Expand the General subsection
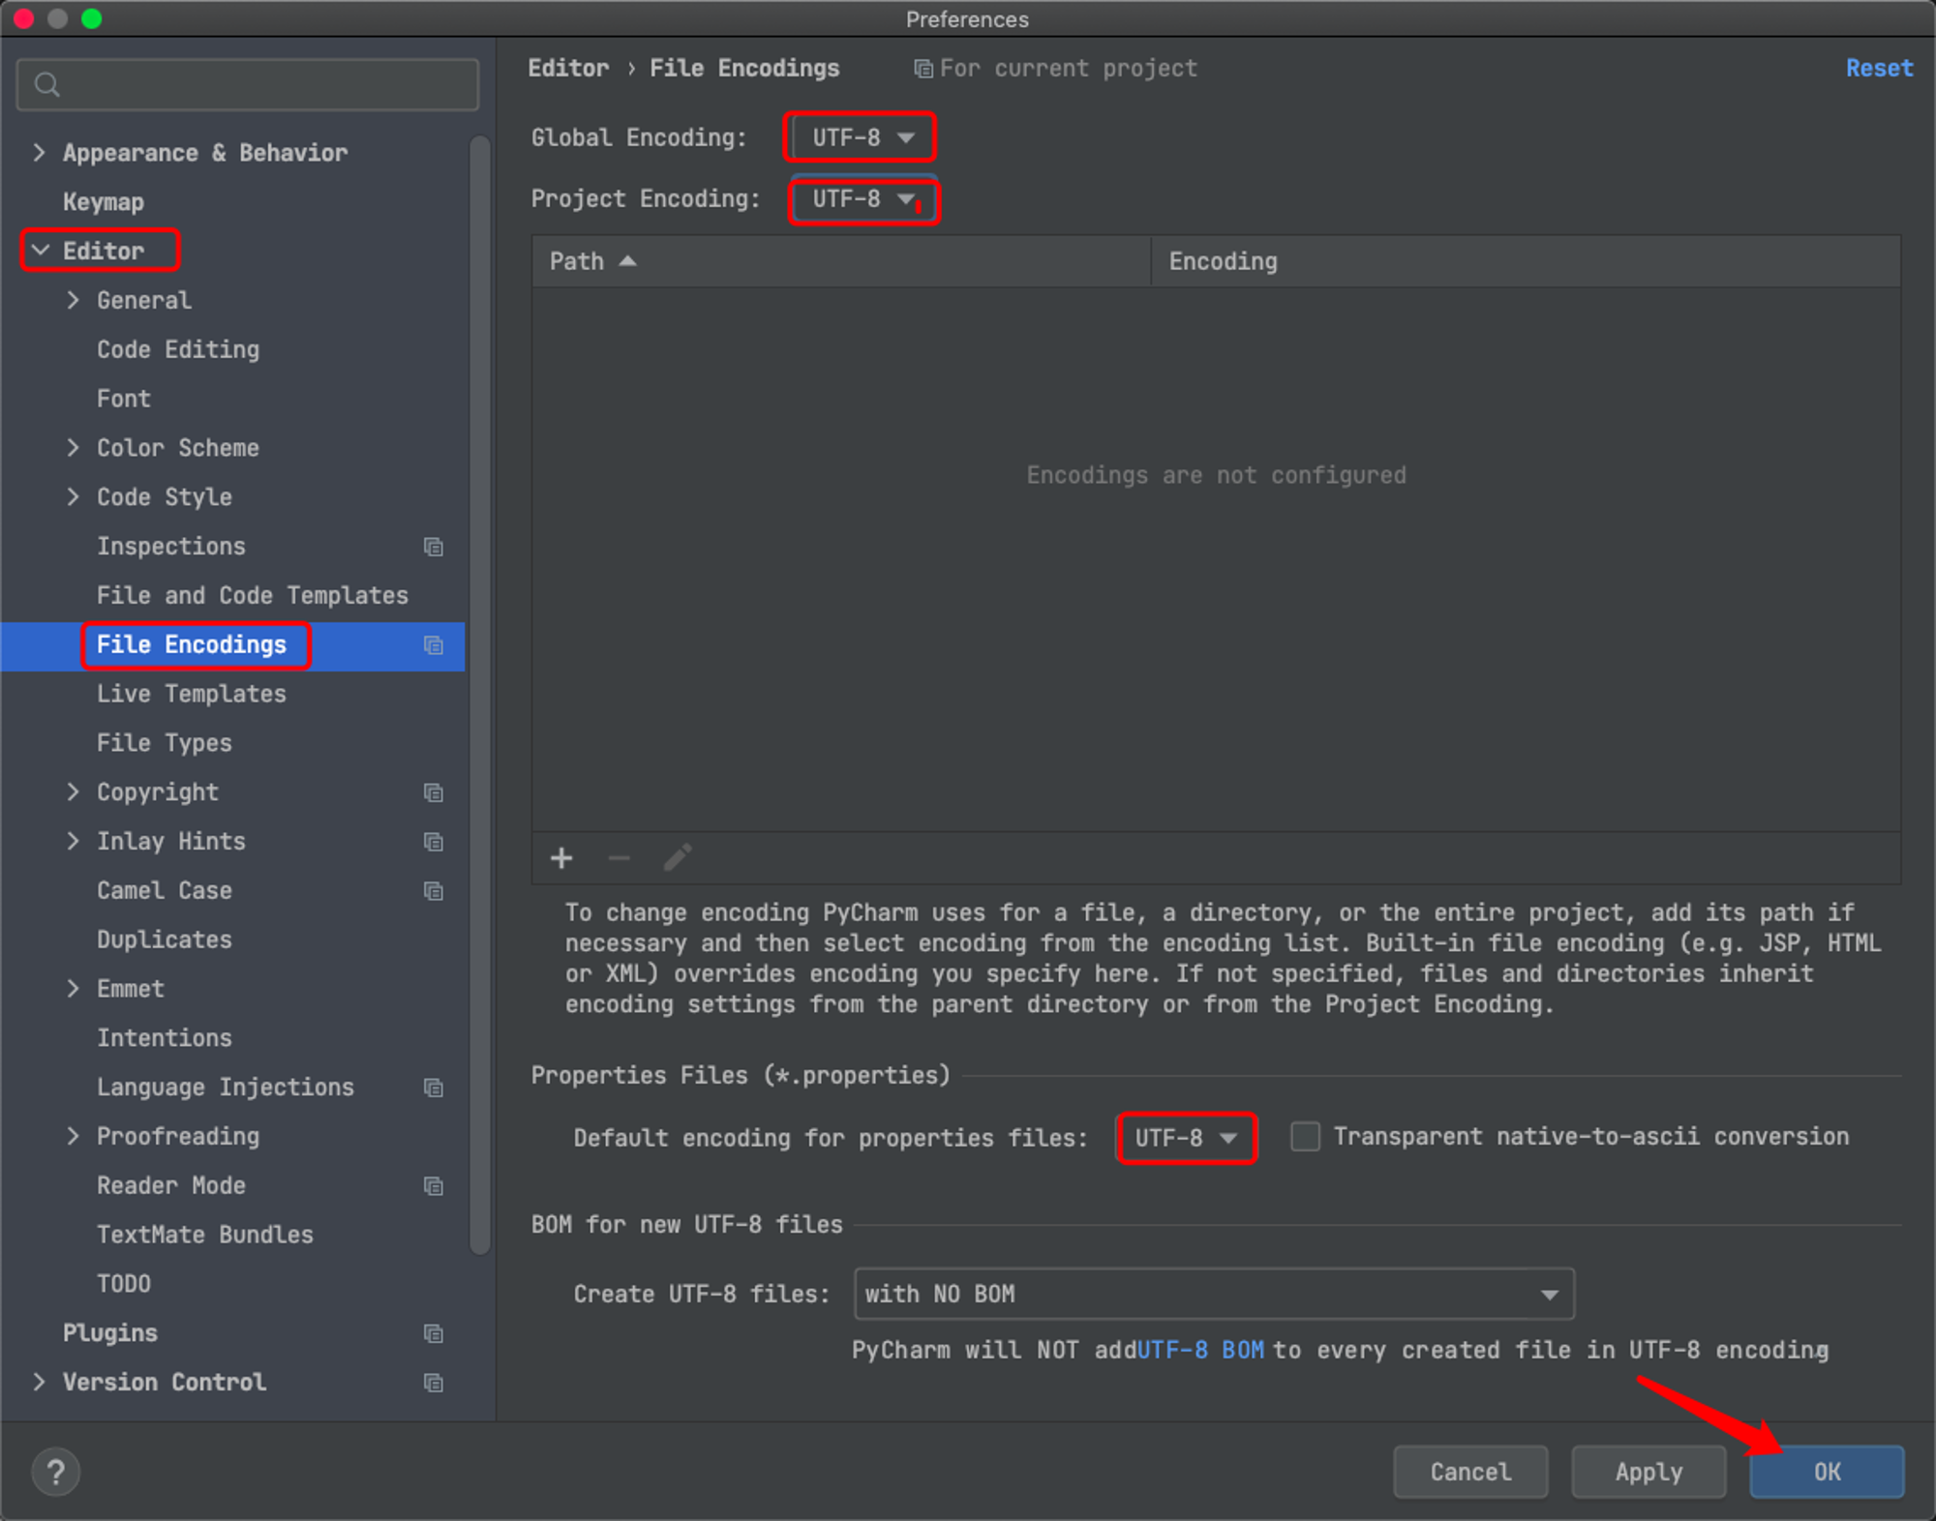Screen dimensions: 1936x1521 73,300
